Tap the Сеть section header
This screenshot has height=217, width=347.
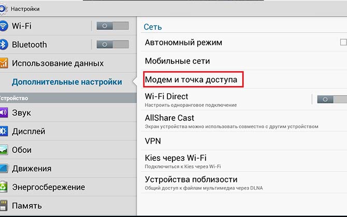(x=153, y=27)
